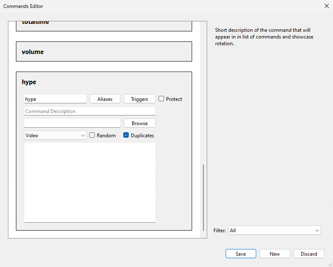Expand the Filter dropdown set to All

click(274, 231)
